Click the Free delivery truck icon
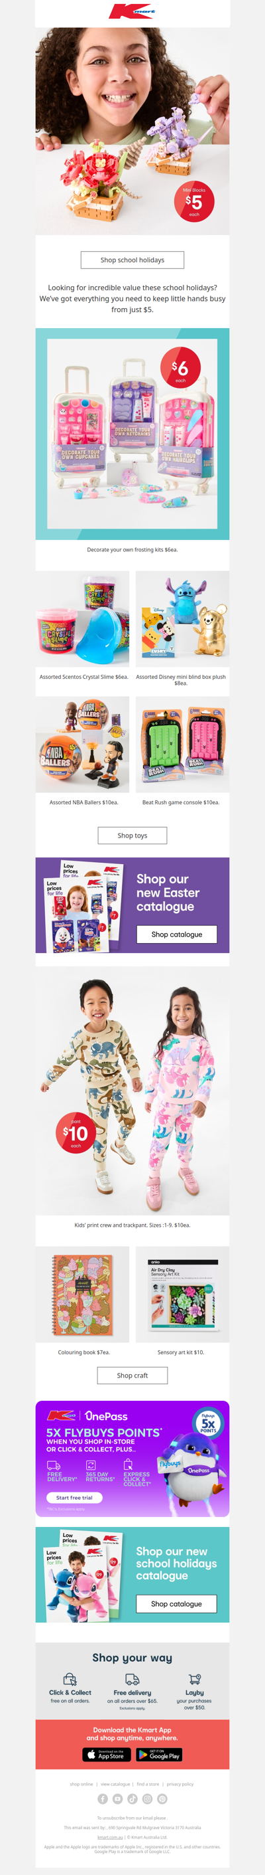 coord(132,1679)
